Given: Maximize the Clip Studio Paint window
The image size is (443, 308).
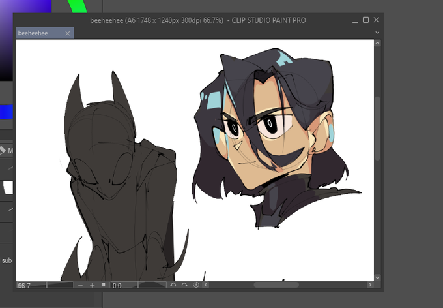Looking at the screenshot, I should [366, 20].
